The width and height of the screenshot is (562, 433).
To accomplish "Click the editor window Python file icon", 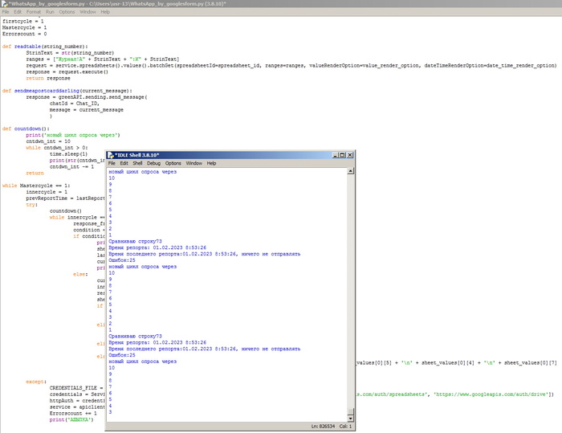I will coord(3,4).
